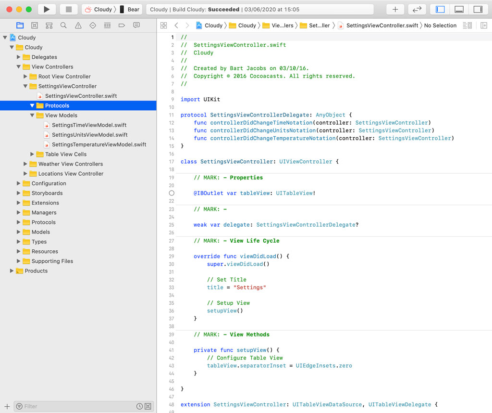Image resolution: width=492 pixels, height=413 pixels.
Task: Collapse the View Models group
Action: point(32,116)
